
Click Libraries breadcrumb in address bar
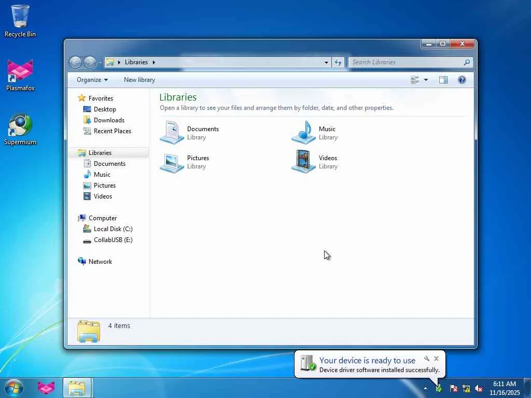pos(136,62)
